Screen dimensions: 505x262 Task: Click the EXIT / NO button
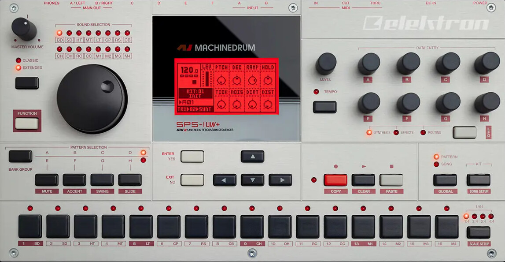pyautogui.click(x=192, y=180)
